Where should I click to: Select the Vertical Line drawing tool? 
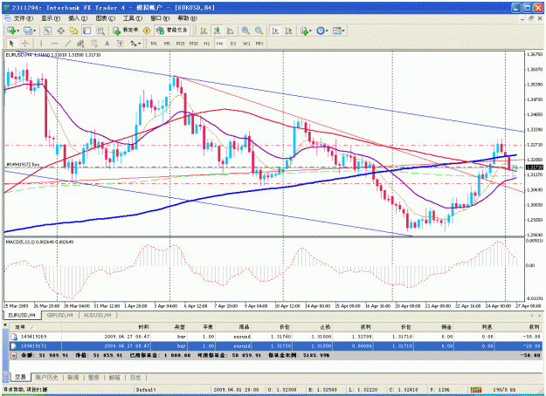(x=41, y=44)
